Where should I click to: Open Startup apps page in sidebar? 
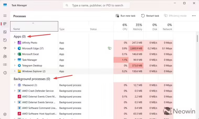(x=5, y=48)
